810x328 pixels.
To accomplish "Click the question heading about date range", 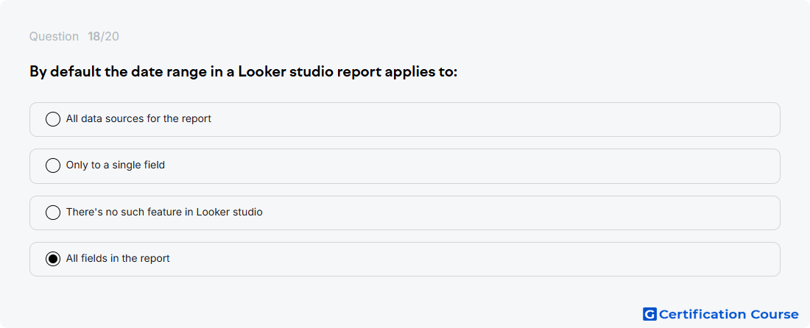I will click(x=243, y=71).
